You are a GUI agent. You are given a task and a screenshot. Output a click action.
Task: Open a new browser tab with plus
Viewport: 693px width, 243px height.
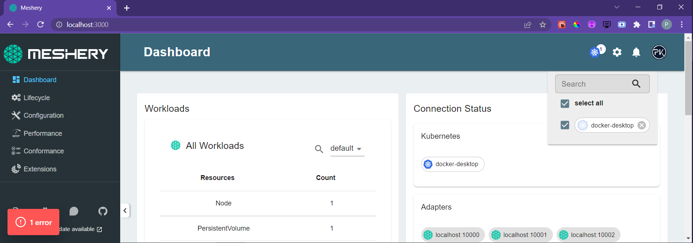127,8
